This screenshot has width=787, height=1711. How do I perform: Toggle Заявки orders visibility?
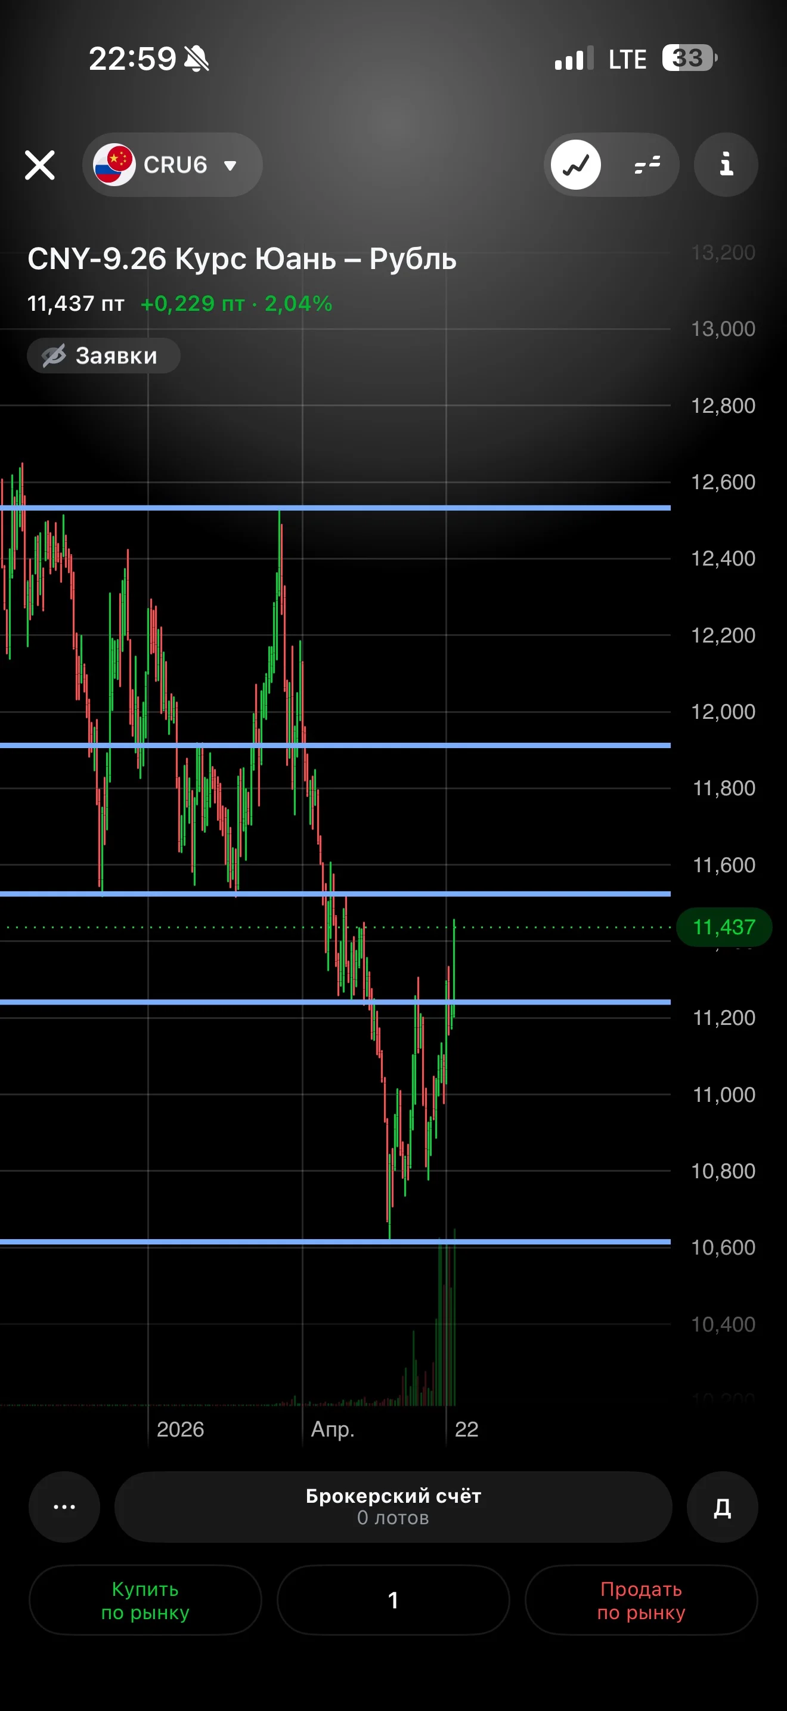(104, 356)
